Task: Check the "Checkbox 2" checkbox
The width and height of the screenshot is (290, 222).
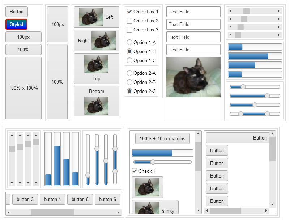Action: click(x=129, y=21)
